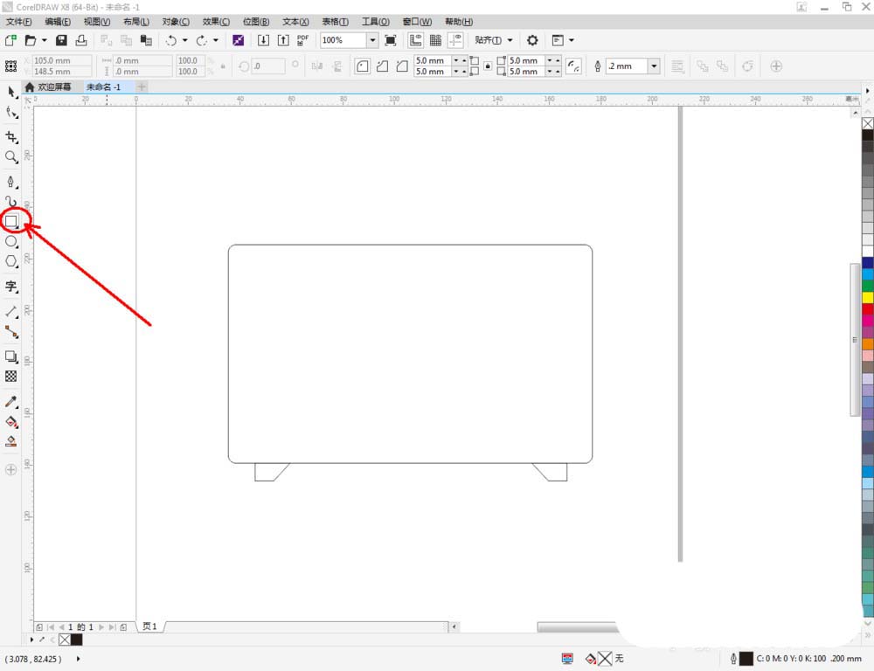Select Round corner type

[x=363, y=66]
